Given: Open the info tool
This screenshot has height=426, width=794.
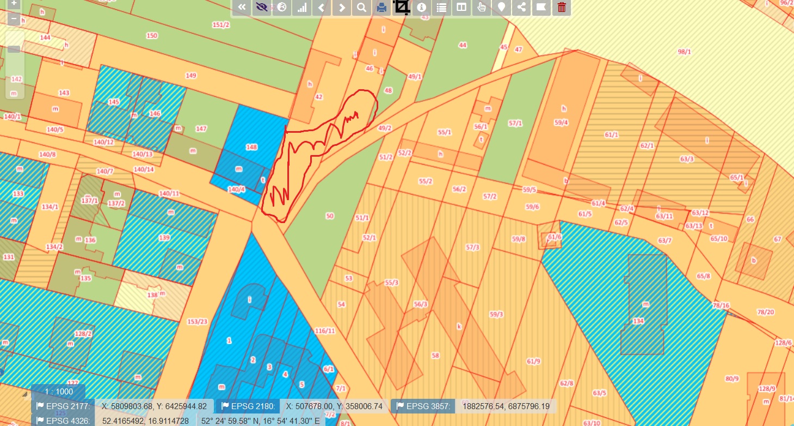Looking at the screenshot, I should point(421,7).
